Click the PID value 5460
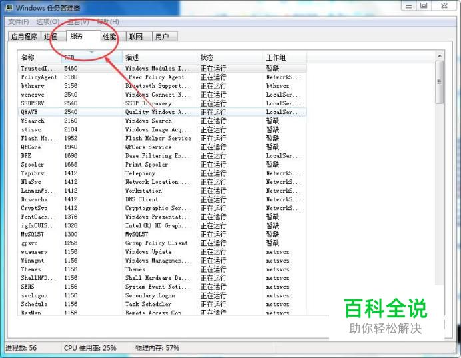Screen dimensions: 461x358 tap(71, 68)
